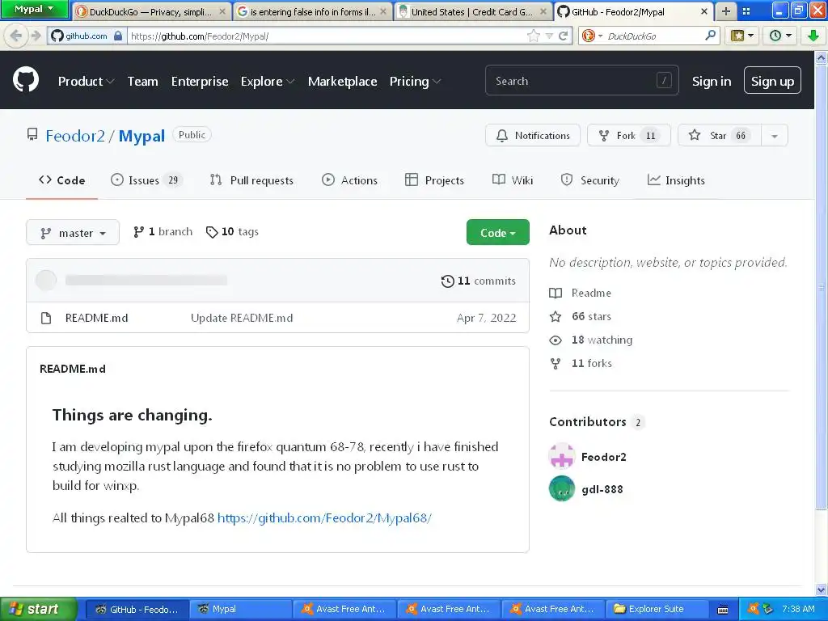Click the tray keyboard icon
The image size is (828, 621).
pos(723,610)
